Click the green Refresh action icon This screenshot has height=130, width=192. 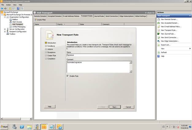(x=159, y=52)
